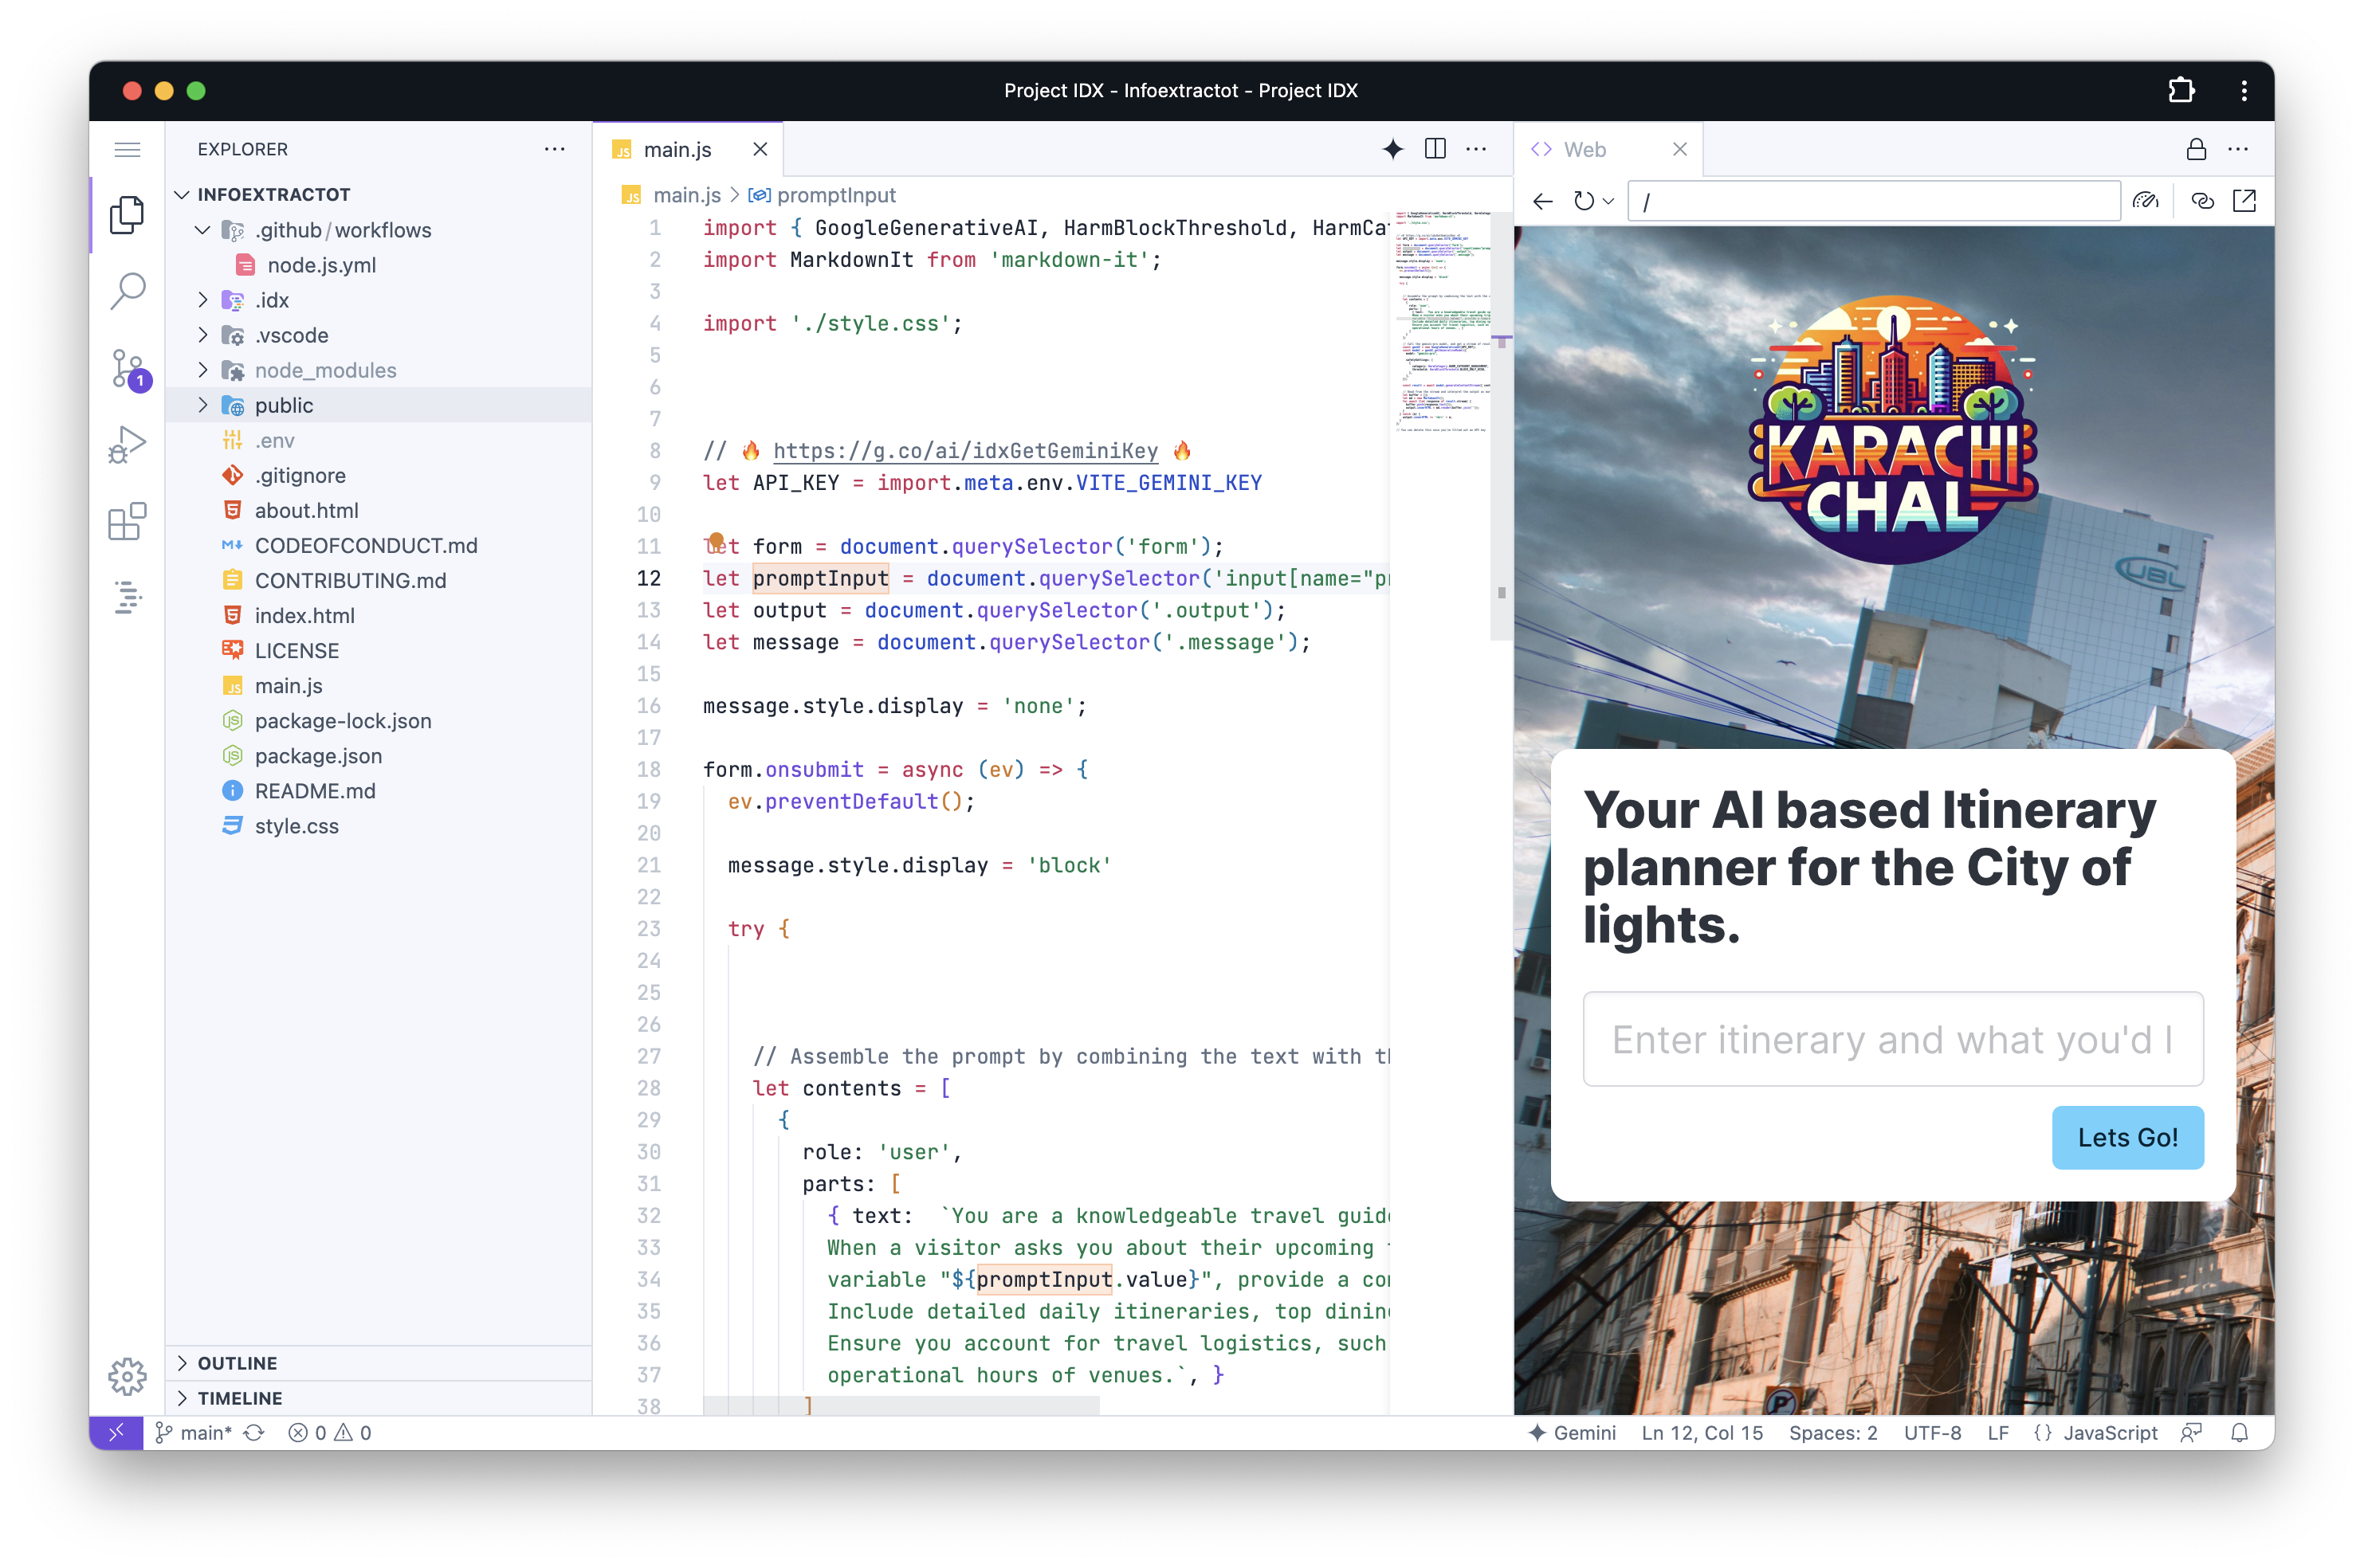Open Source Control view with badge
Image resolution: width=2364 pixels, height=1568 pixels.
click(x=129, y=369)
